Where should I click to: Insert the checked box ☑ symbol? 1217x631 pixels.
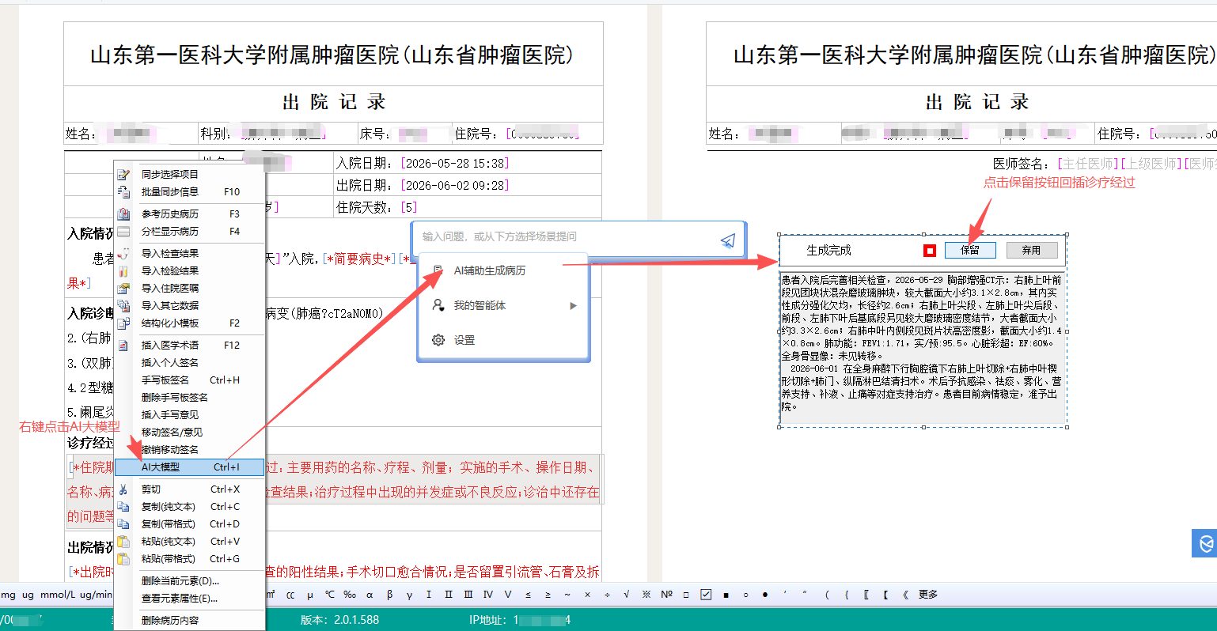[x=706, y=595]
